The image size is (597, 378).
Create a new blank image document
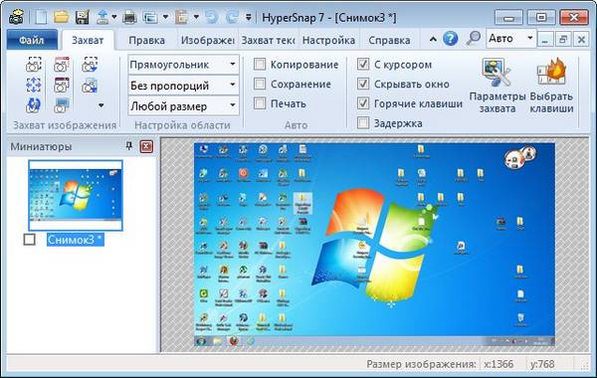click(41, 17)
